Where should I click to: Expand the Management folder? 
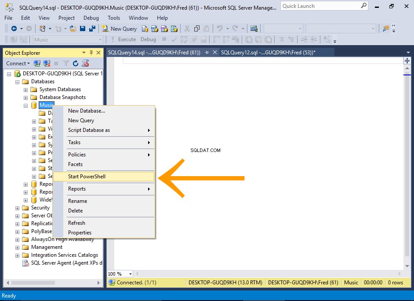(x=18, y=248)
